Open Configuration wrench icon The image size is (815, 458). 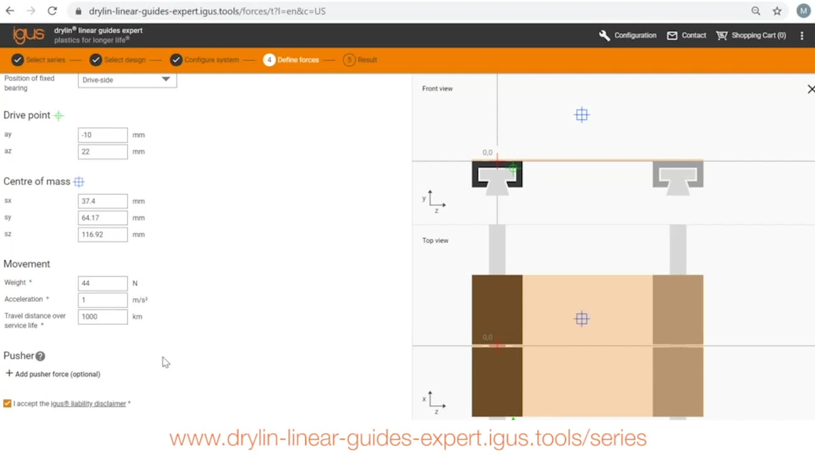click(604, 35)
